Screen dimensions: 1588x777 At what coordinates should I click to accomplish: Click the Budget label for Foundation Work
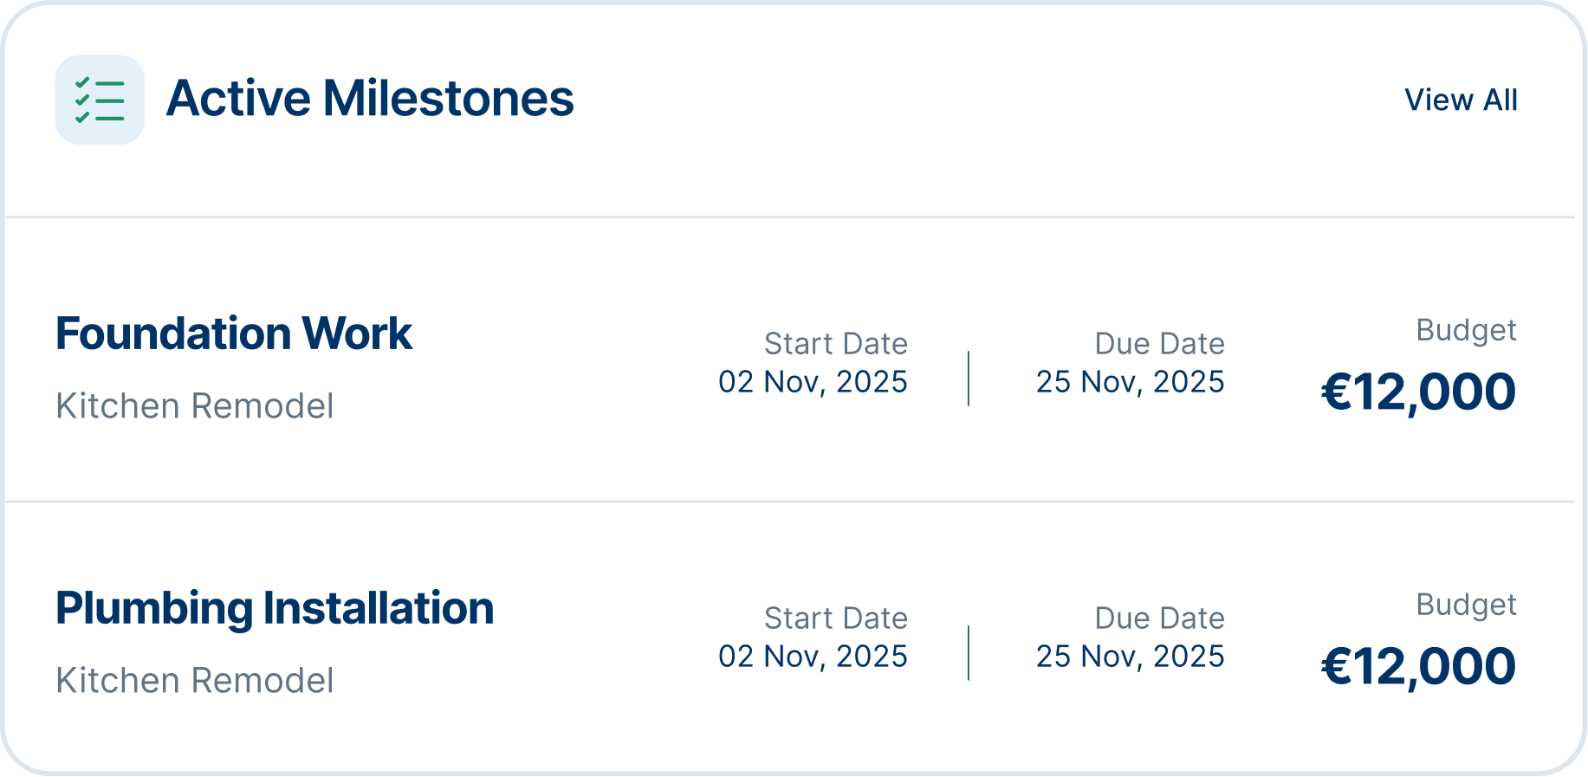pyautogui.click(x=1466, y=330)
